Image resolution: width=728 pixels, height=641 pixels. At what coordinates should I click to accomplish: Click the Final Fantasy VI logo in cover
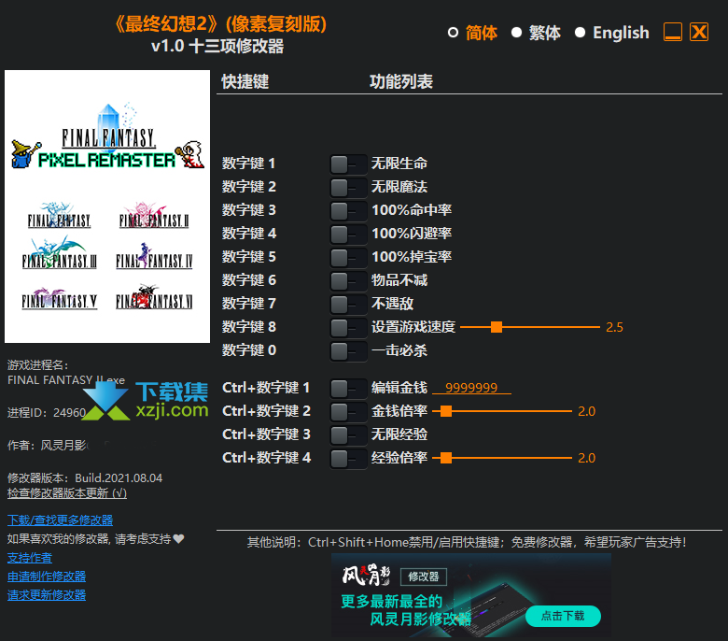pos(154,297)
